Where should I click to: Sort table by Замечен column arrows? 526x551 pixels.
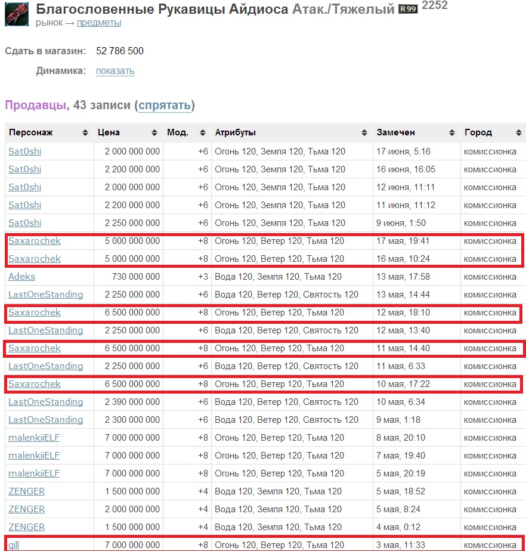point(452,132)
